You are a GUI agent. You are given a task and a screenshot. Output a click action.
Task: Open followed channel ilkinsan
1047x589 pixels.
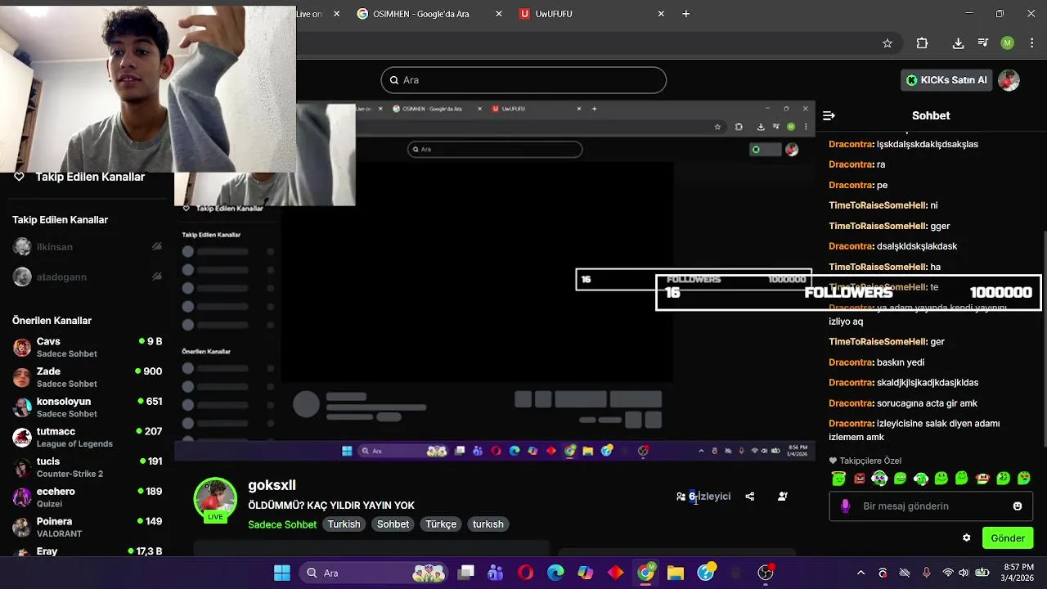87,247
